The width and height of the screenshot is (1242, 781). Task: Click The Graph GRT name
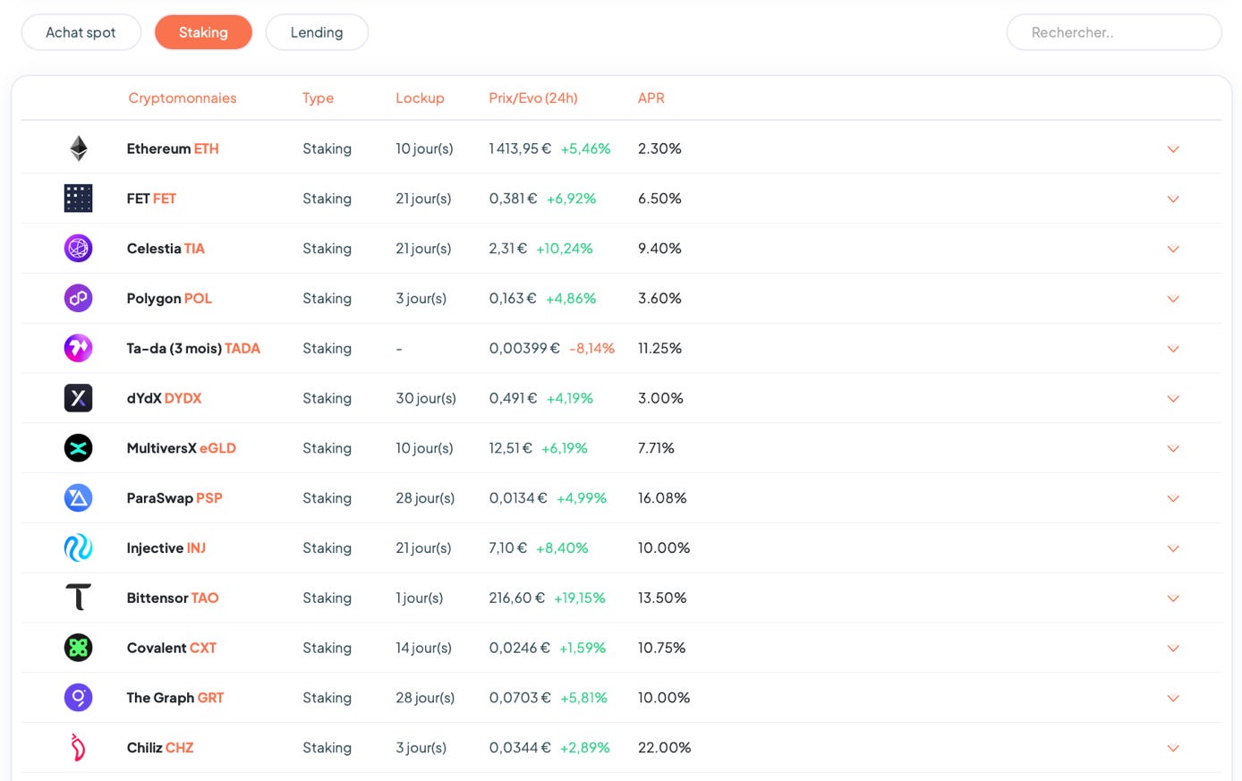[x=175, y=698]
